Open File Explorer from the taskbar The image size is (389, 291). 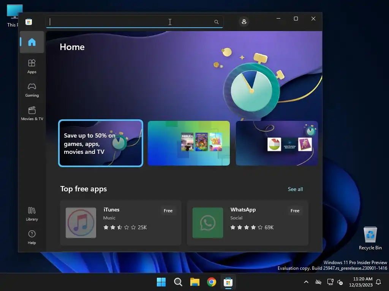point(195,282)
